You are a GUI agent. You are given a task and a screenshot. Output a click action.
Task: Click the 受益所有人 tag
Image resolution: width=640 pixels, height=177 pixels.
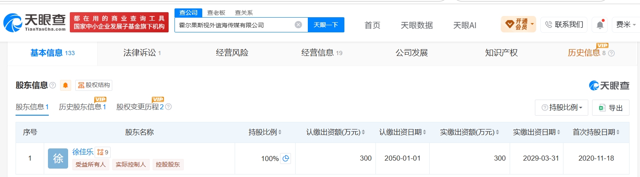pyautogui.click(x=91, y=164)
